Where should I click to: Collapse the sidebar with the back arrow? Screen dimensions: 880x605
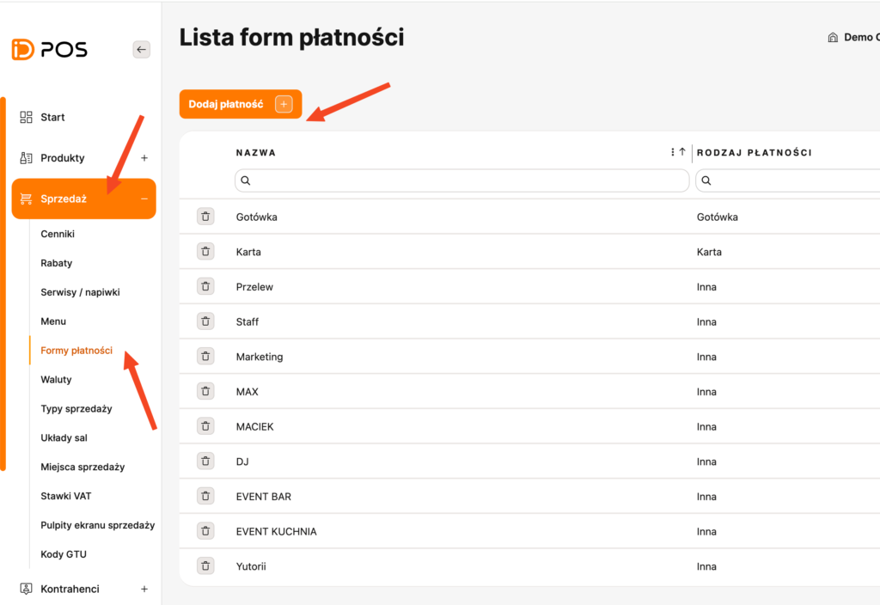[142, 50]
